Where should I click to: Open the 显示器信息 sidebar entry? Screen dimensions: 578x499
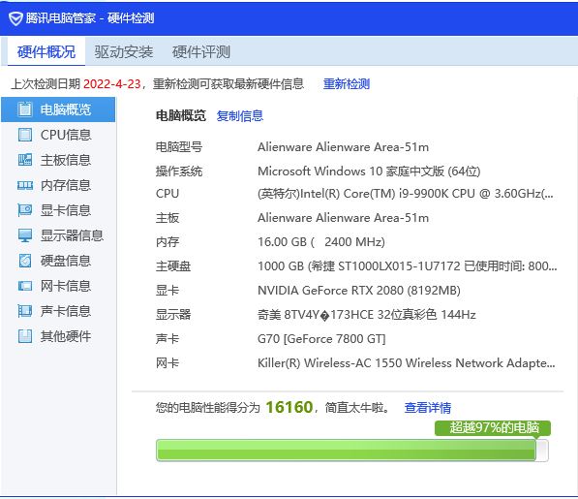click(58, 235)
